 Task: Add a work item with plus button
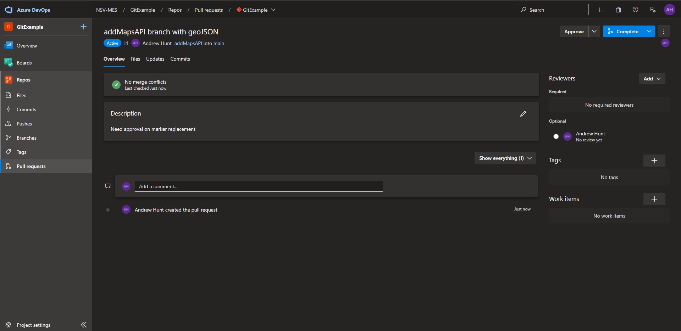tap(654, 199)
